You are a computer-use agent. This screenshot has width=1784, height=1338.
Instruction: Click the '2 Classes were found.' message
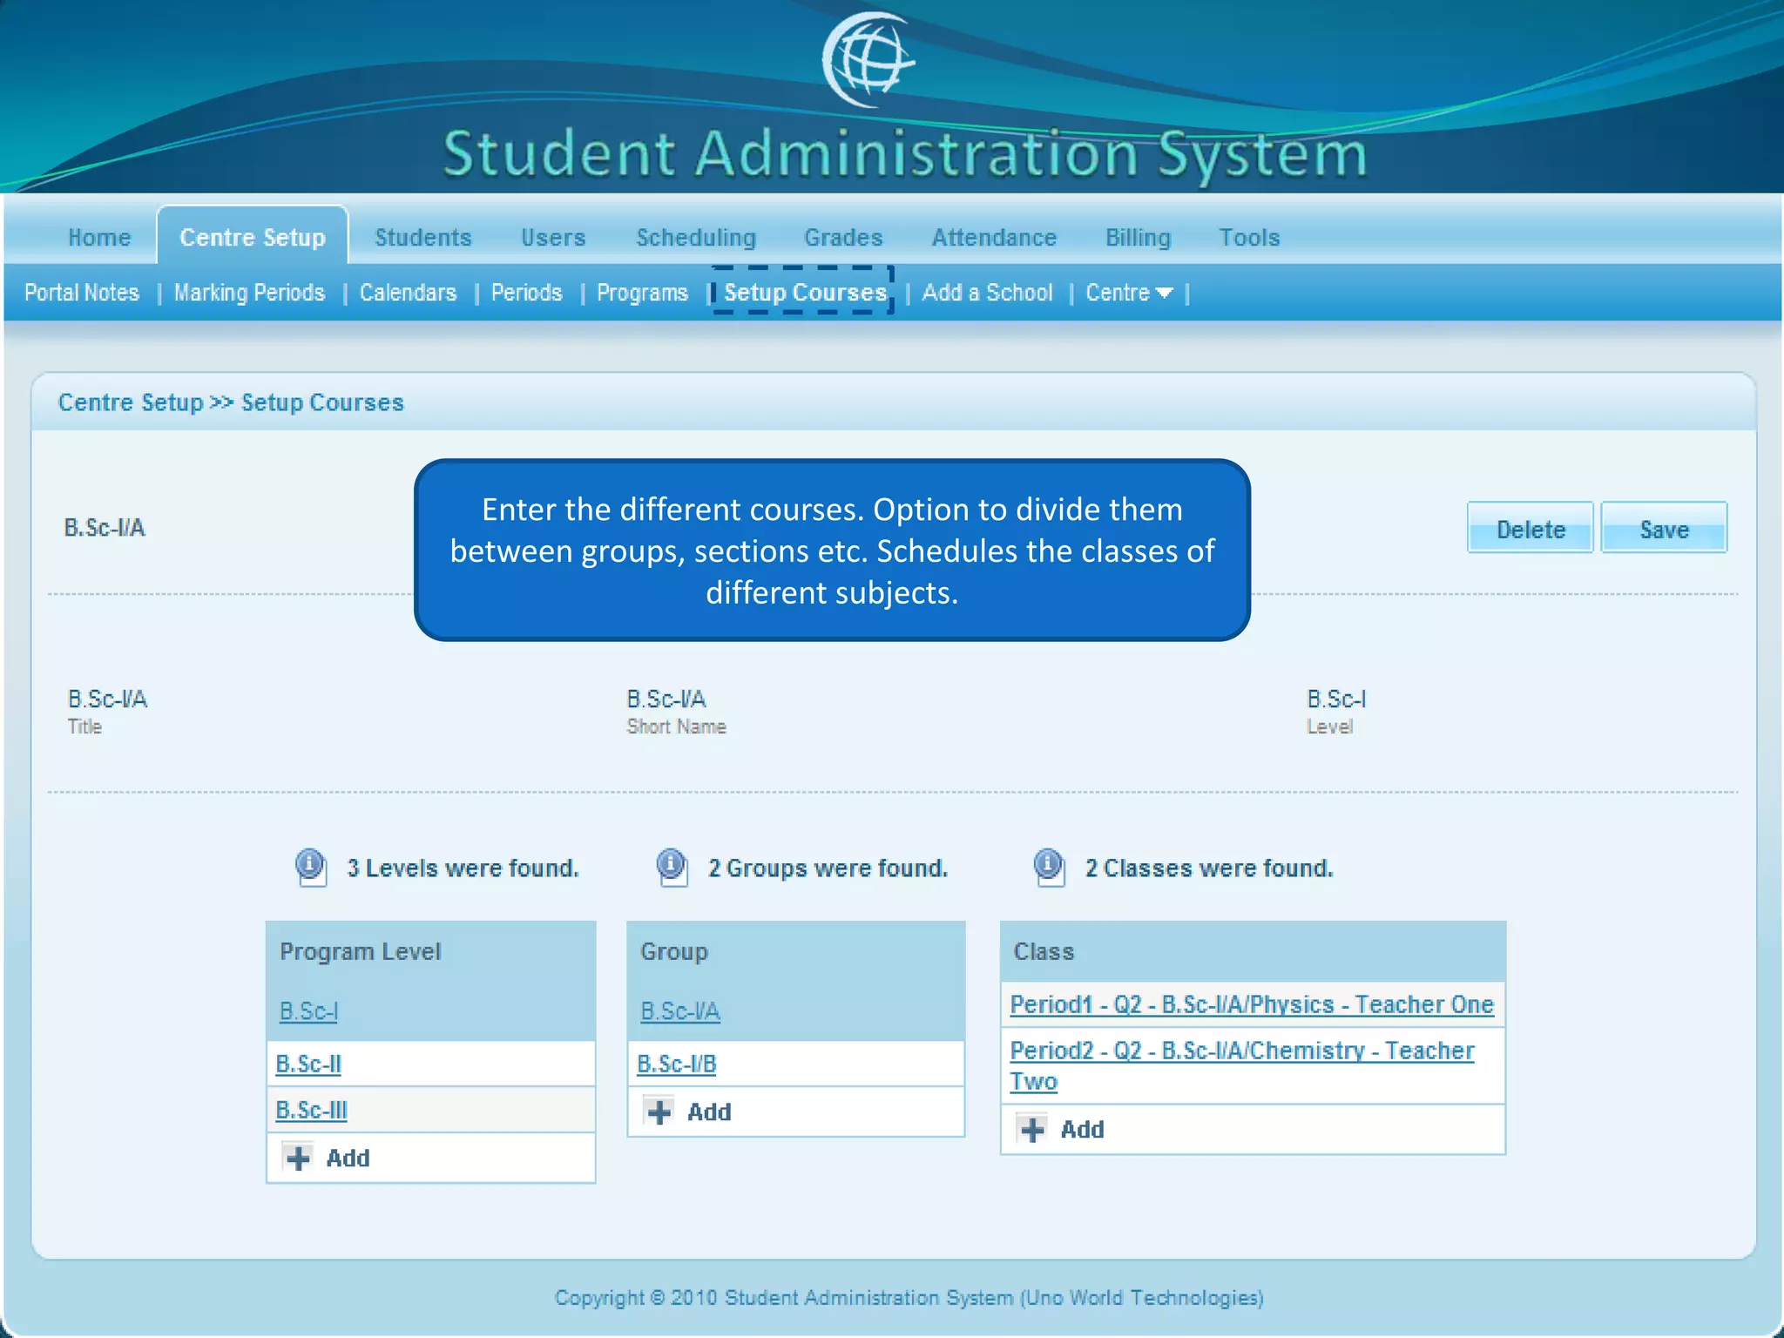[x=1209, y=868]
